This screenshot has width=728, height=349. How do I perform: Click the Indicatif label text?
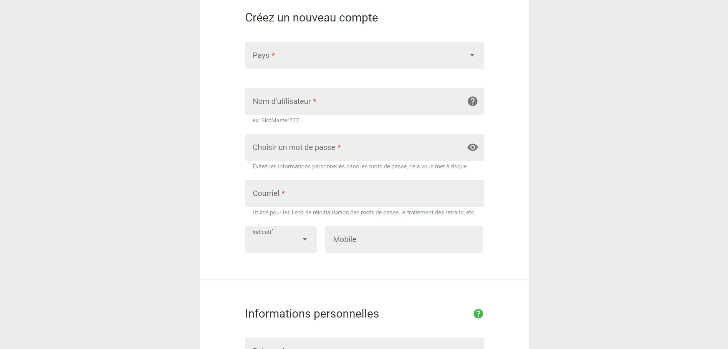263,232
